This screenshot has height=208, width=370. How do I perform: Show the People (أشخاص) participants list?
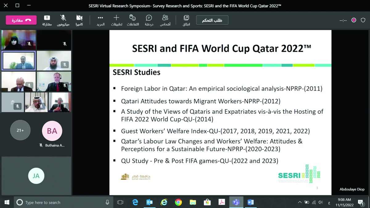pyautogui.click(x=165, y=20)
